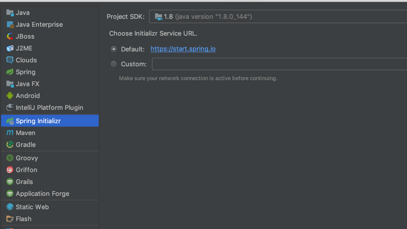407x229 pixels.
Task: Click the J2ME icon
Action: pos(10,48)
